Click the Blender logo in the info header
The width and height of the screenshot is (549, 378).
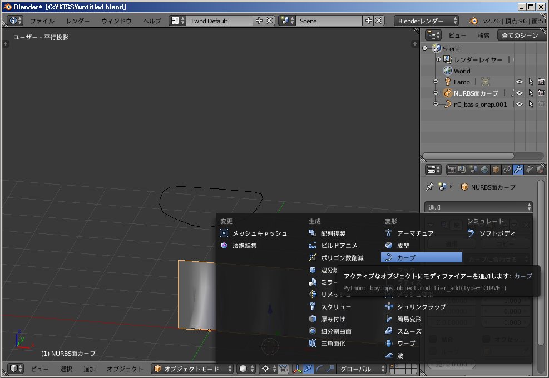click(473, 21)
